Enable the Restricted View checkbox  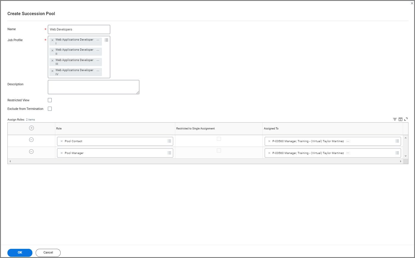(50, 100)
